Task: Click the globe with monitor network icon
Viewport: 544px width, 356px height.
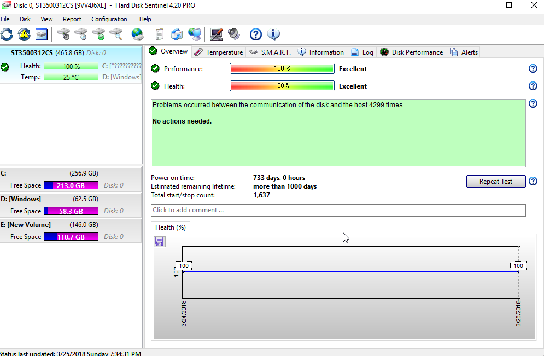Action: point(194,34)
